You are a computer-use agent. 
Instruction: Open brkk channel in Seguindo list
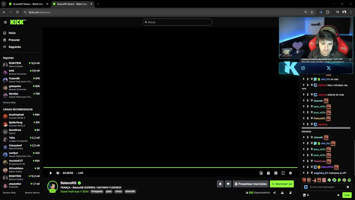pos(21,72)
